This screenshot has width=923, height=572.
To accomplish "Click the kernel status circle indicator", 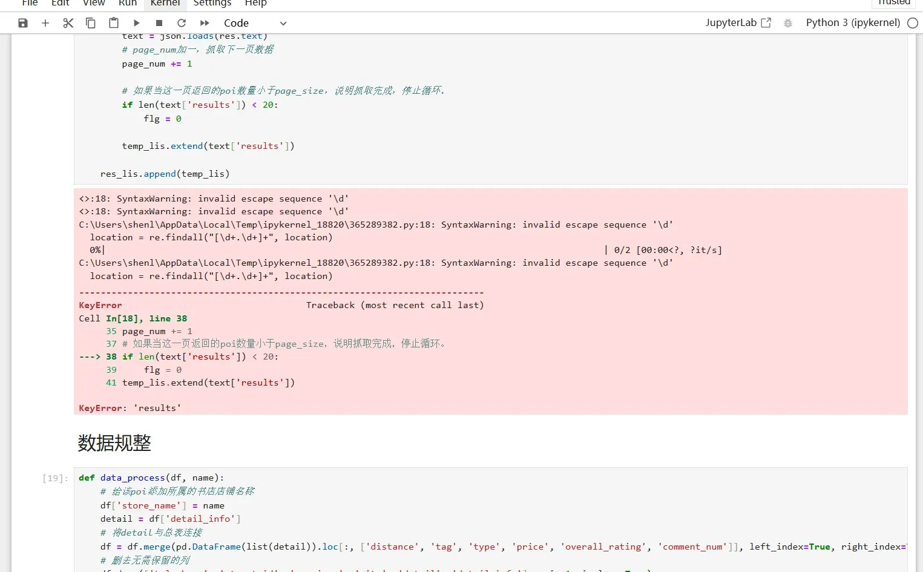I will click(x=913, y=23).
